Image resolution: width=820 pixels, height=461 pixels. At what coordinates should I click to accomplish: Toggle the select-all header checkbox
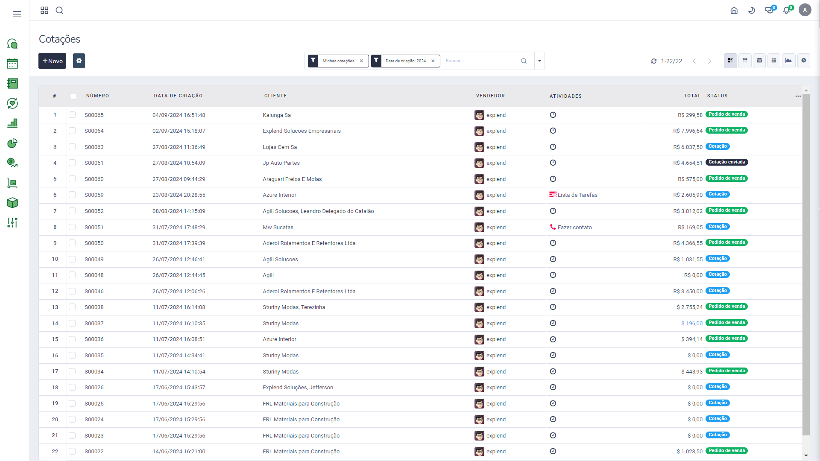73,96
